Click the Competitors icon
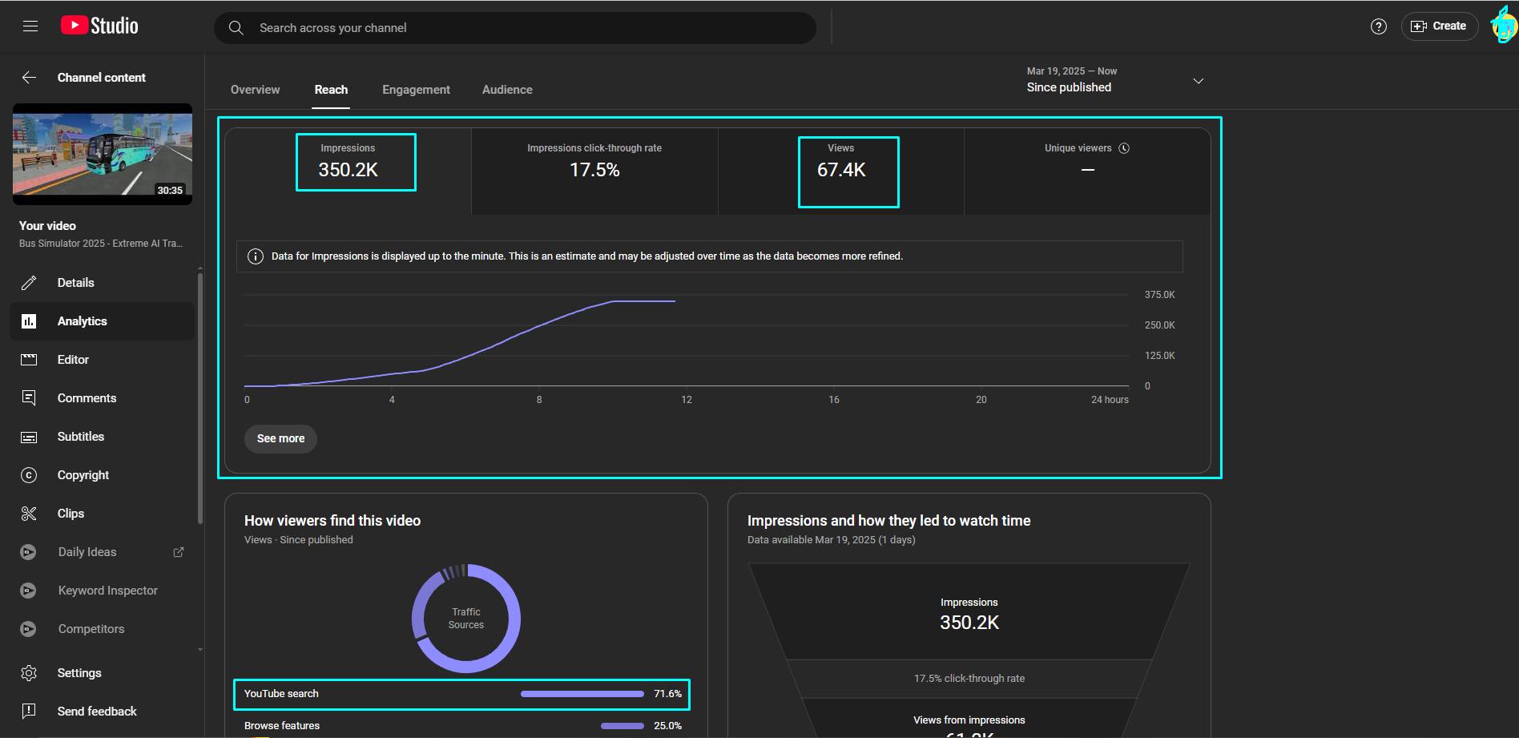This screenshot has height=738, width=1519. coord(28,629)
